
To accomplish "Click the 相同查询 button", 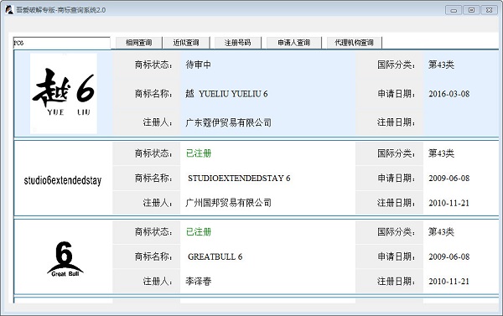I will tap(138, 43).
